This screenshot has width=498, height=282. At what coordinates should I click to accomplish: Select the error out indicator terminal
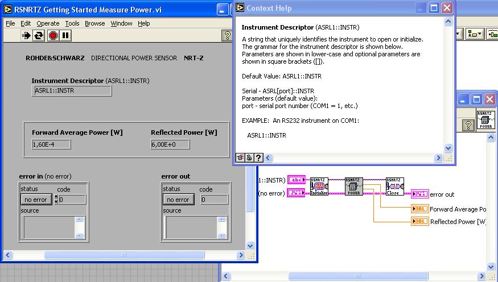pyautogui.click(x=419, y=194)
